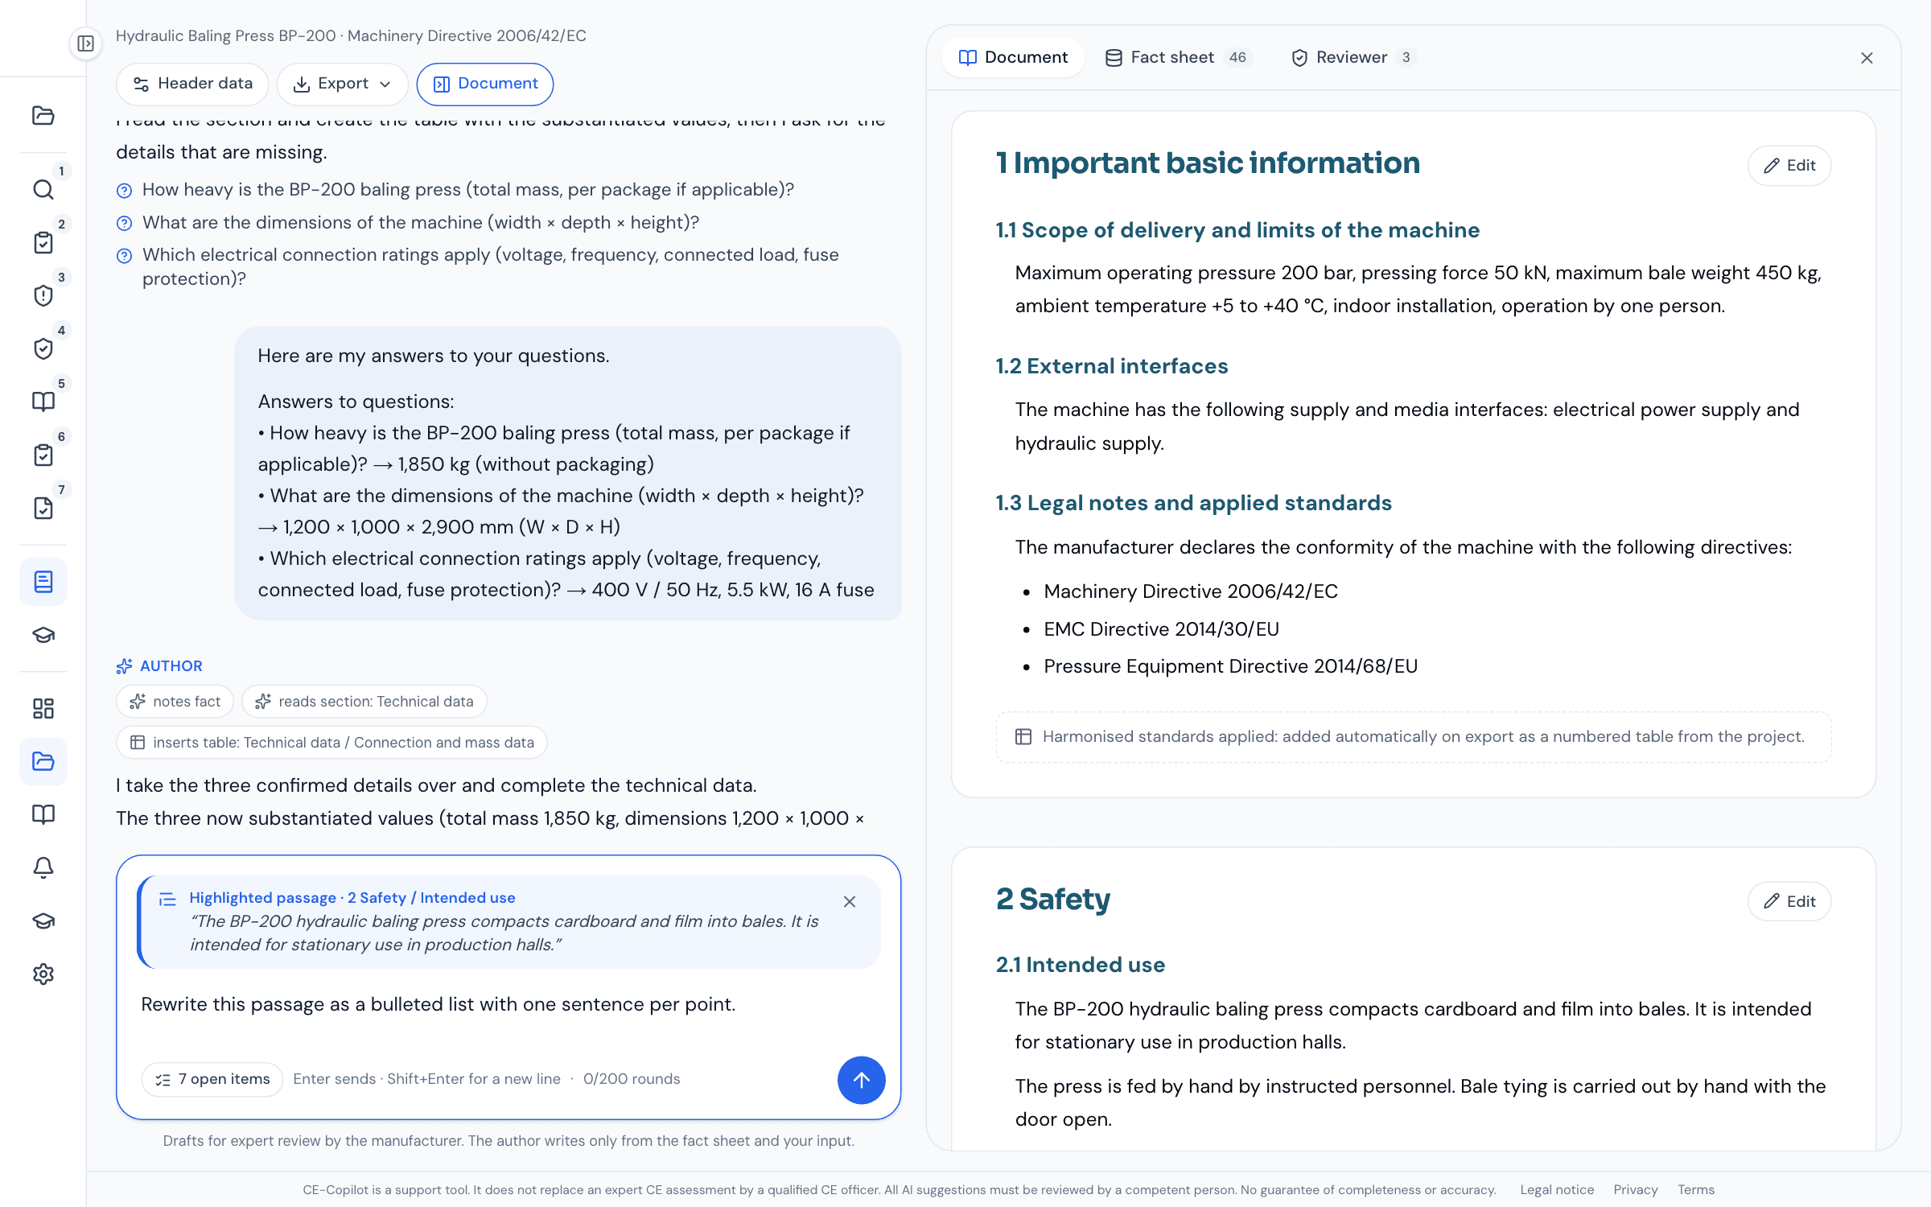Open step 1 search icon in sidebar
1931x1207 pixels.
click(43, 190)
